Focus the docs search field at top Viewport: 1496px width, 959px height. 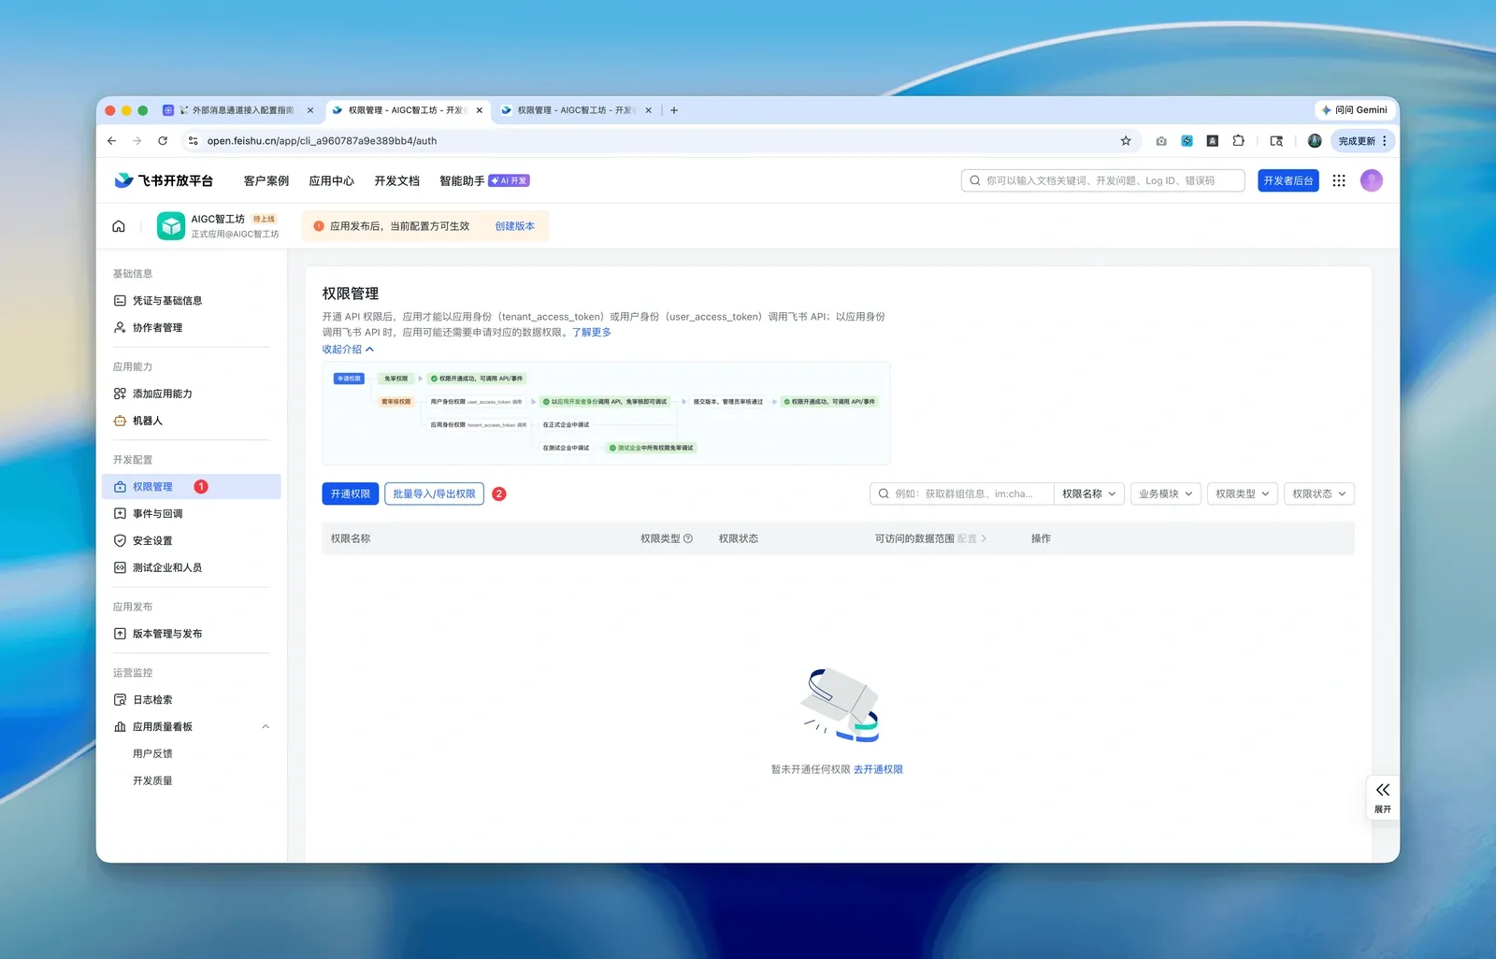tap(1103, 180)
